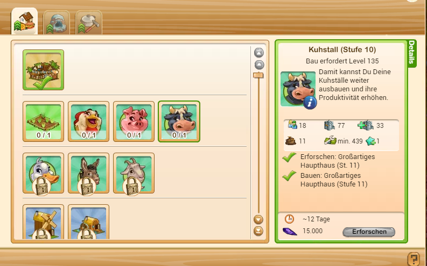
Task: Select the completed main house research tile
Action: tap(43, 70)
